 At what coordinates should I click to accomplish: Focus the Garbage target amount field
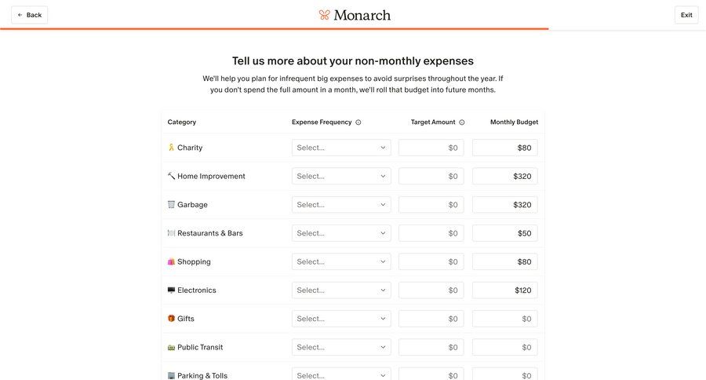click(x=431, y=205)
